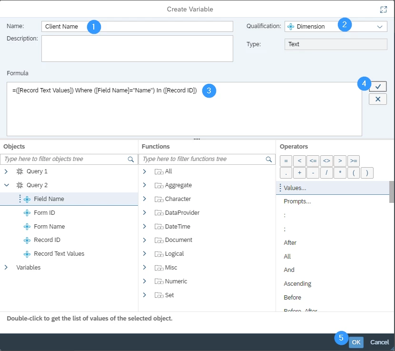
Task: Expand the Logical functions category
Action: pos(144,254)
